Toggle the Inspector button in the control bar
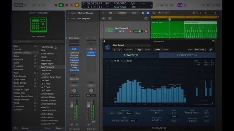The width and height of the screenshot is (234, 131). (x=21, y=5)
